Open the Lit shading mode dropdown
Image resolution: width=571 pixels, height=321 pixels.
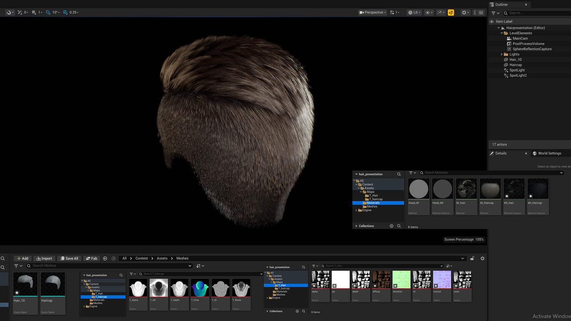tap(414, 13)
